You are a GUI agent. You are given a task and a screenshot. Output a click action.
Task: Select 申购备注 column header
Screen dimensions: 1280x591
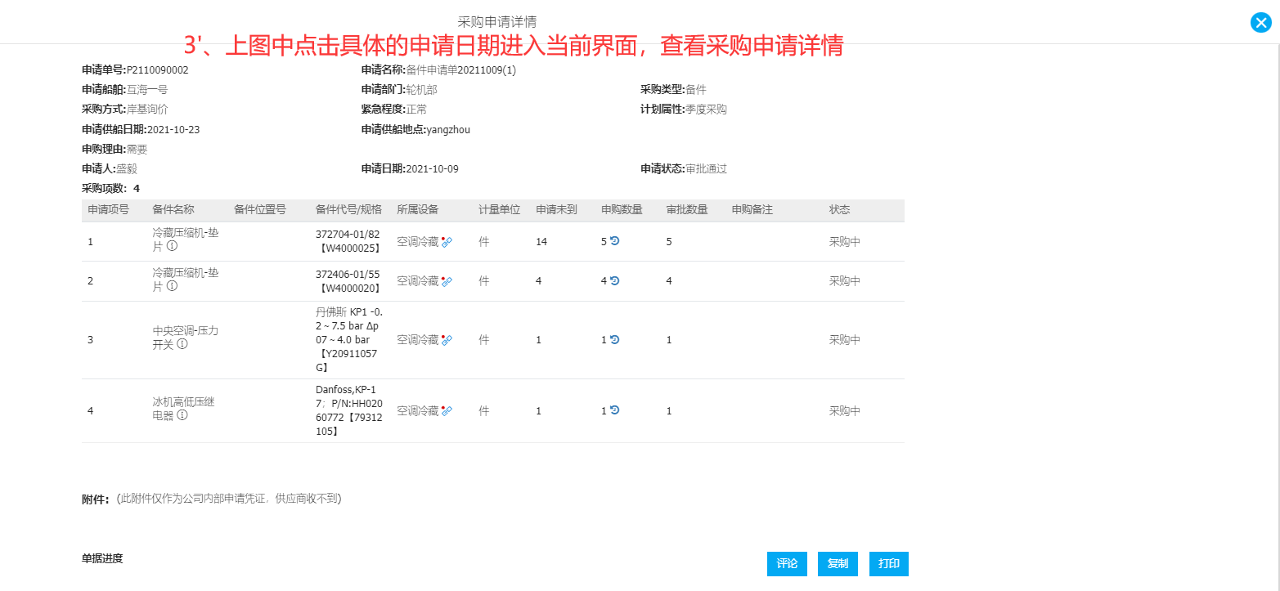[752, 210]
